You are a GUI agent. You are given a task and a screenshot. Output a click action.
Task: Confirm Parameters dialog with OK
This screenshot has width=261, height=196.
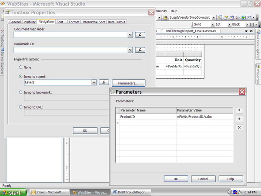click(176, 179)
